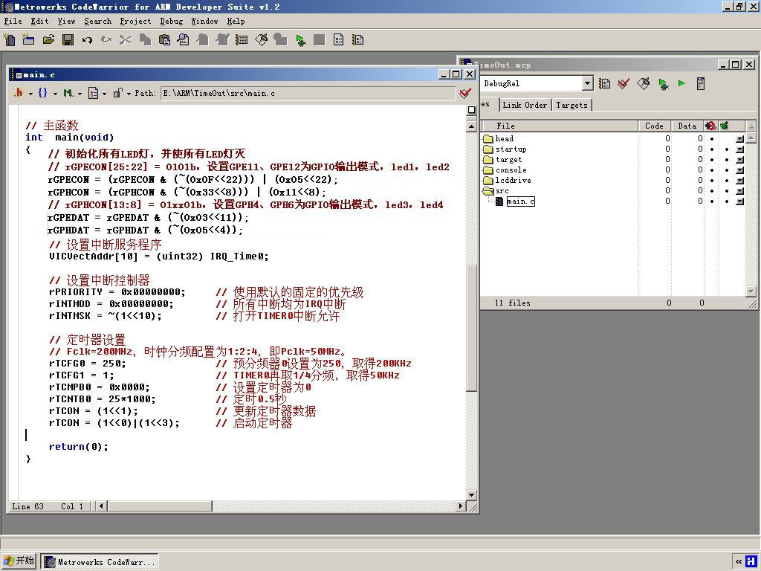Click the Copy icon in the main toolbar
Image resolution: width=761 pixels, height=571 pixels.
(x=145, y=40)
